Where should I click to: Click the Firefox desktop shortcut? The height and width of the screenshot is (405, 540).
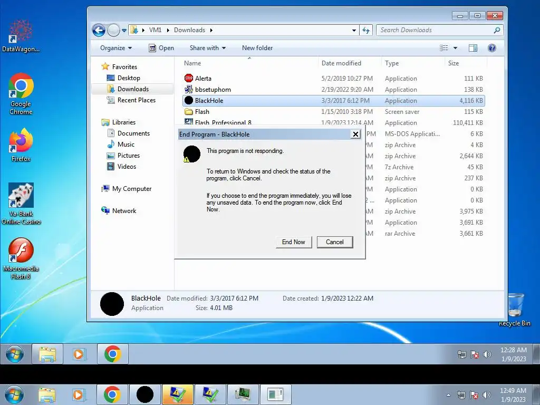pos(21,145)
